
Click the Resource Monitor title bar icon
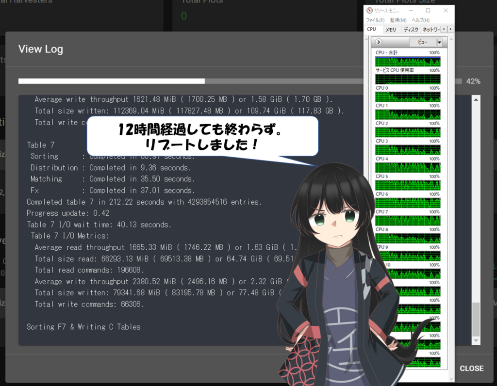(x=369, y=11)
